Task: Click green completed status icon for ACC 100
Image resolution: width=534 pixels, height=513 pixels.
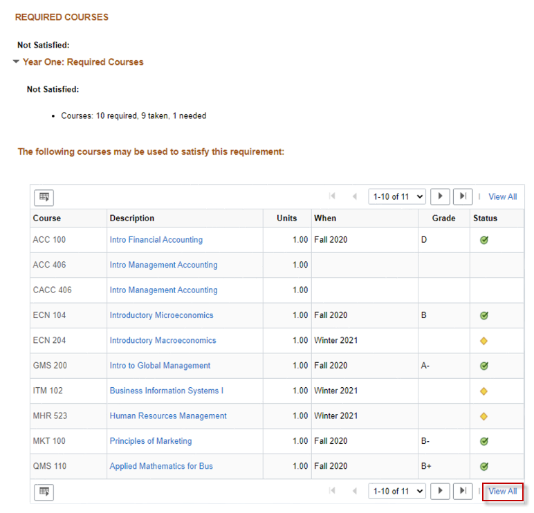Action: [484, 240]
